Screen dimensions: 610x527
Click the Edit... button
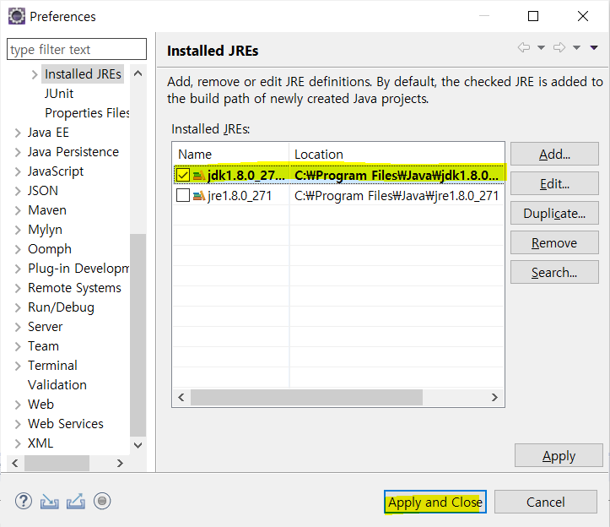(554, 183)
